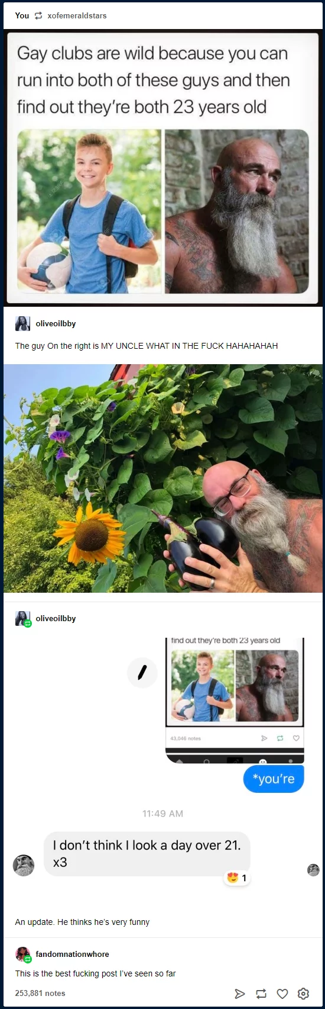This screenshot has height=1009, width=325.
Task: Click the embedded post screenshot in chat
Action: pos(235,700)
